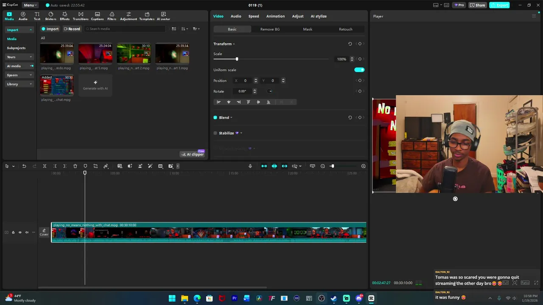Click the voiceover microphone icon
543x305 pixels.
click(x=250, y=166)
